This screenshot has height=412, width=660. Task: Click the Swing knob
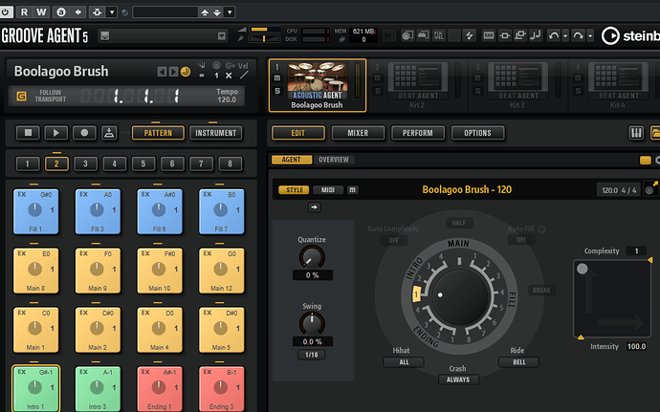pyautogui.click(x=312, y=324)
